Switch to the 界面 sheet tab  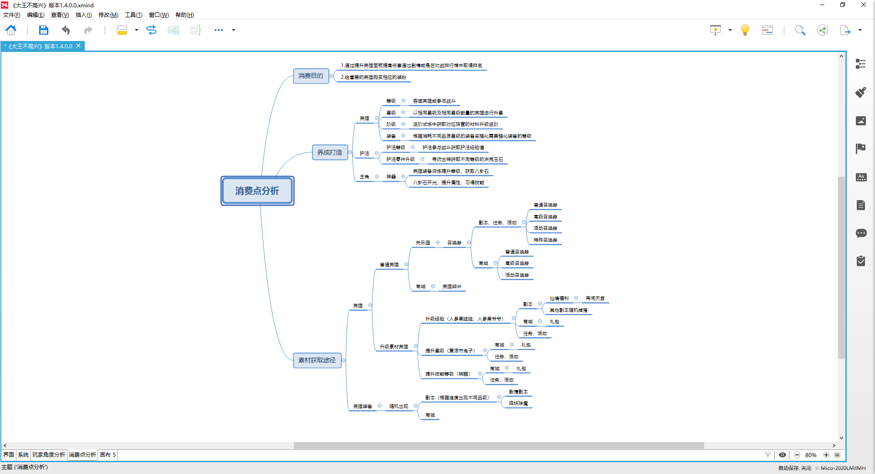click(x=9, y=455)
